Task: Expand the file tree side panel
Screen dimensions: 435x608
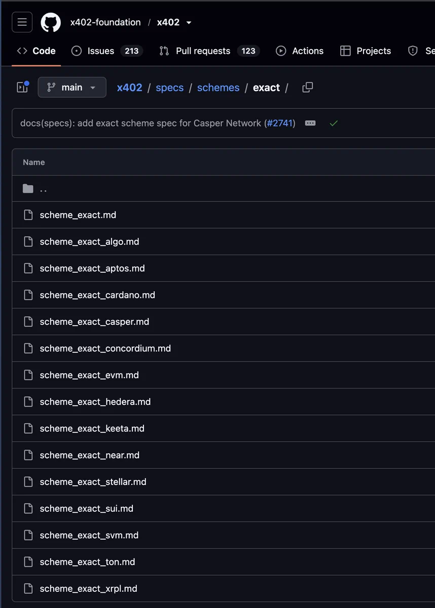Action: [x=22, y=87]
